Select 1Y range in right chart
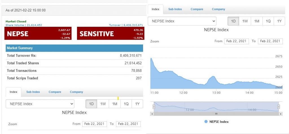This screenshot has width=289, height=134. 279,21
